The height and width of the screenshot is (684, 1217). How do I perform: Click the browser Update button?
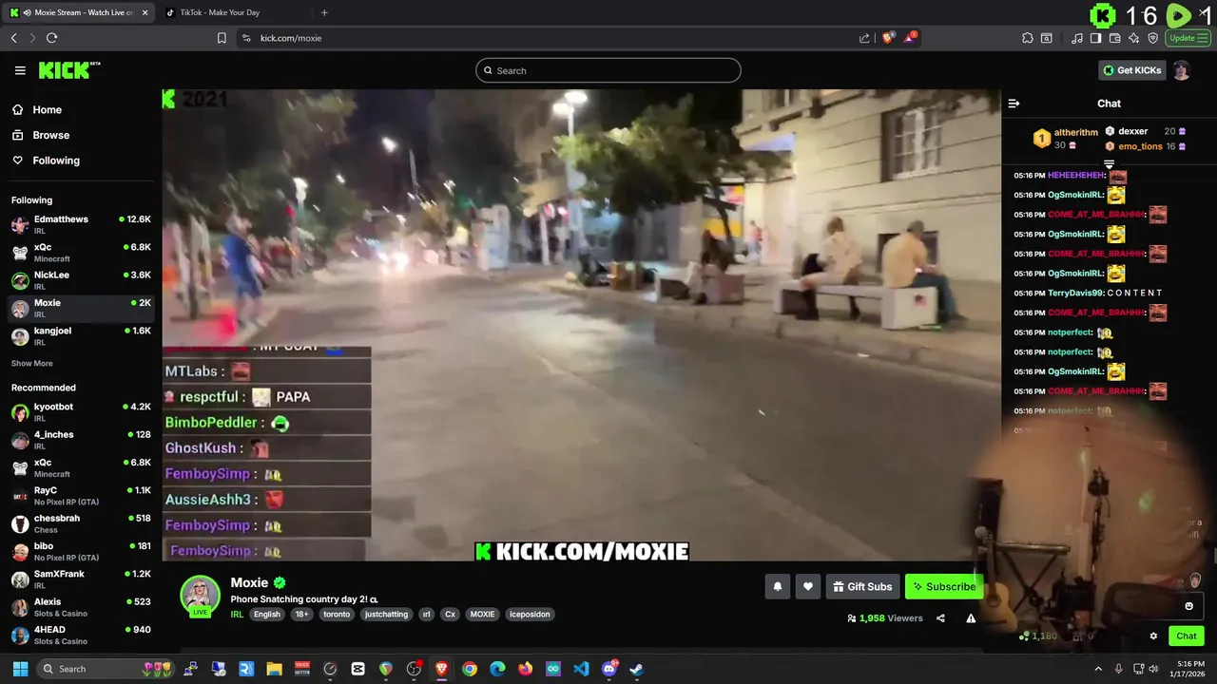click(x=1187, y=38)
